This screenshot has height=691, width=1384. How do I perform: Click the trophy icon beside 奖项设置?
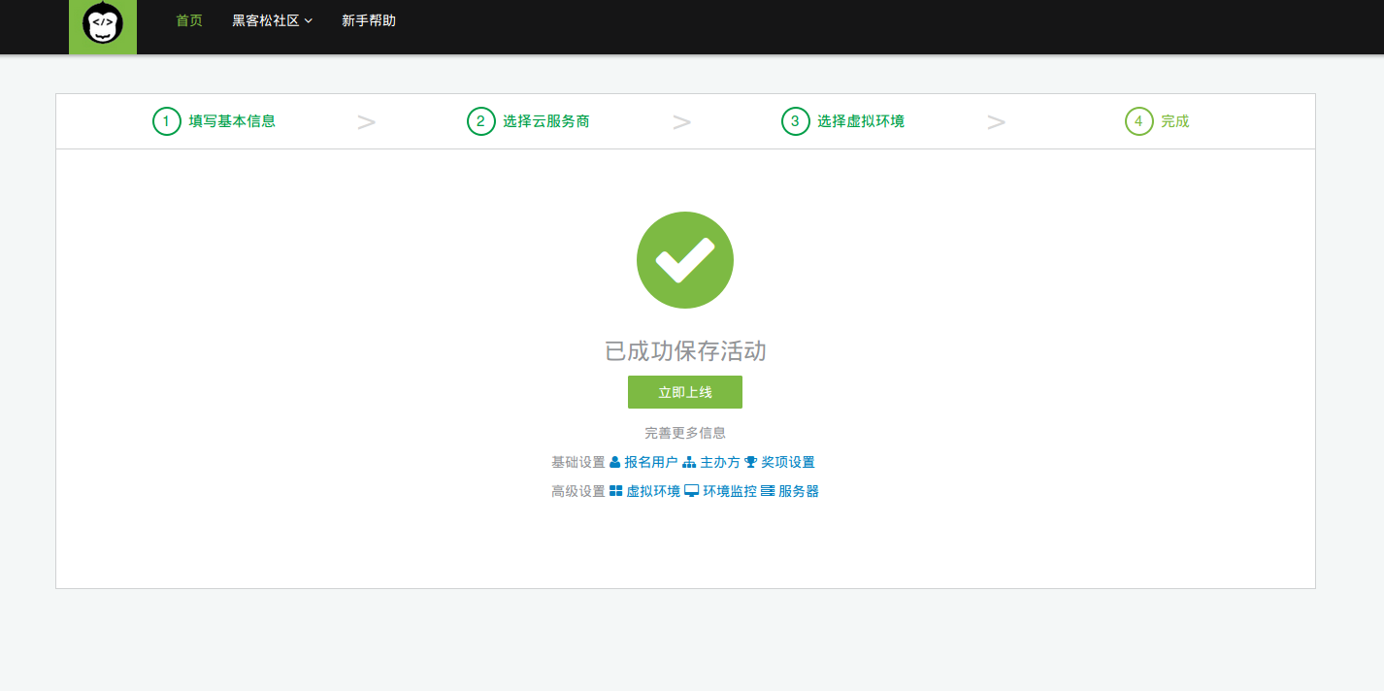click(750, 463)
